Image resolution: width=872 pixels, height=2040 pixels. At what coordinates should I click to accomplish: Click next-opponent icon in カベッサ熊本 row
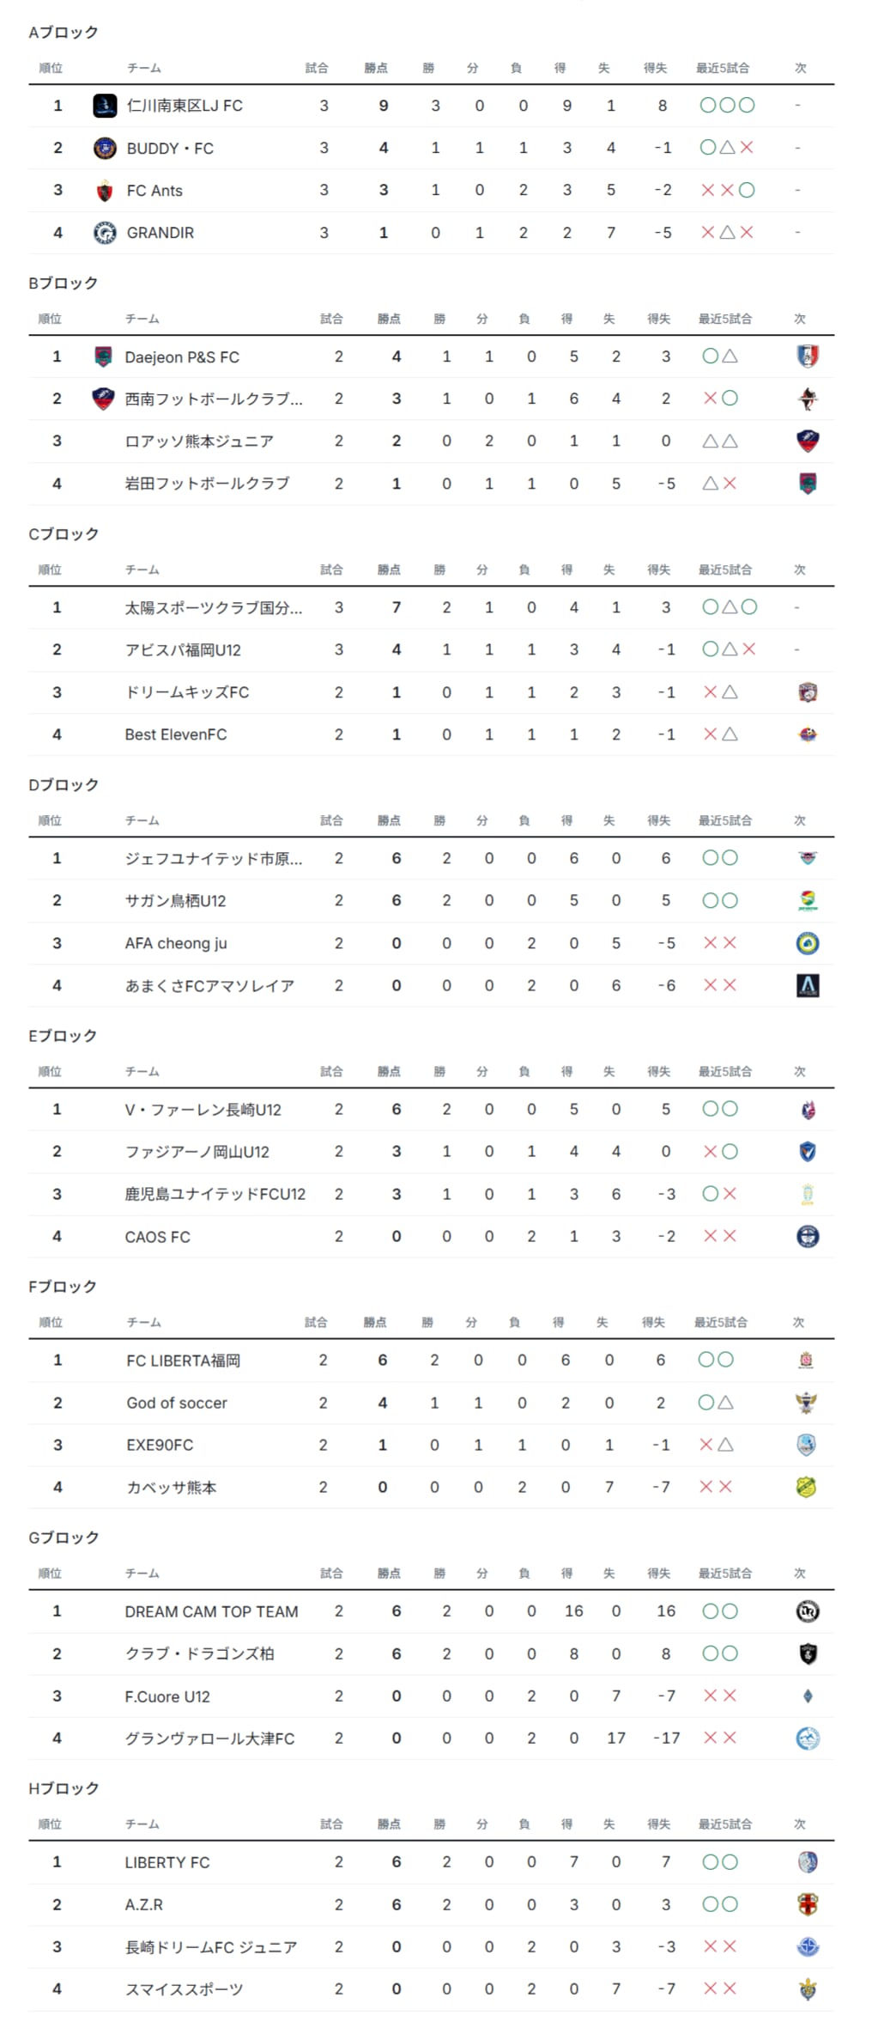[806, 1487]
